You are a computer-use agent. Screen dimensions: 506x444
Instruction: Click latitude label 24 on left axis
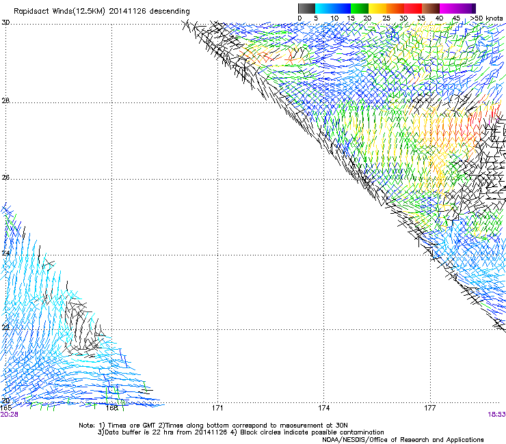5,253
